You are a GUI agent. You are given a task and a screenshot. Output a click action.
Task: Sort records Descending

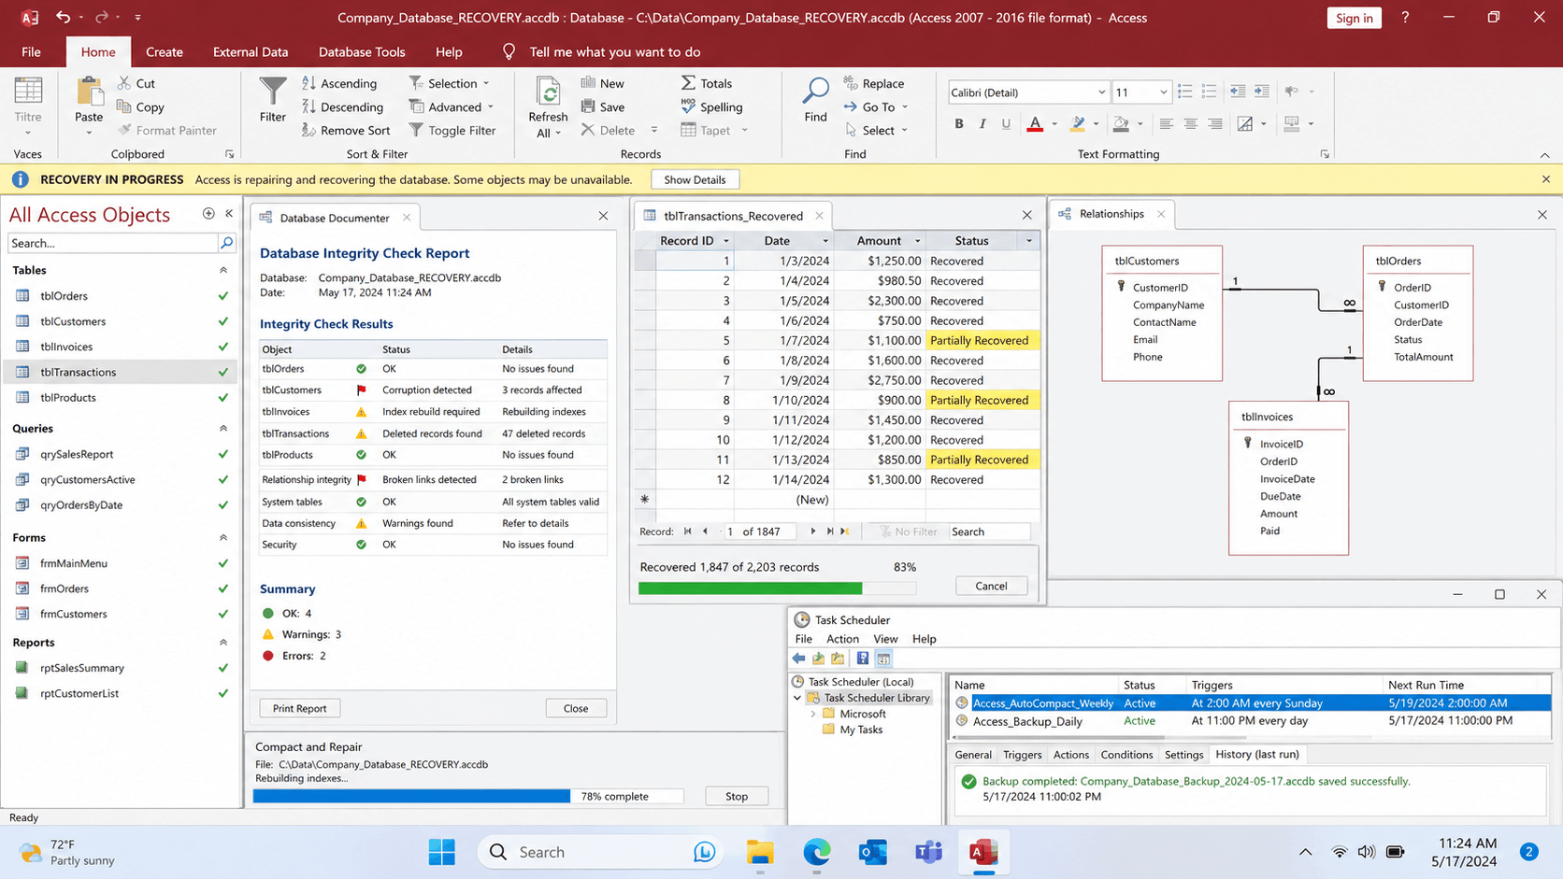pos(342,106)
